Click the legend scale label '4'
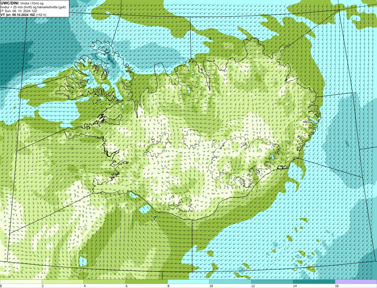This screenshot has width=377, height=288. [85, 286]
